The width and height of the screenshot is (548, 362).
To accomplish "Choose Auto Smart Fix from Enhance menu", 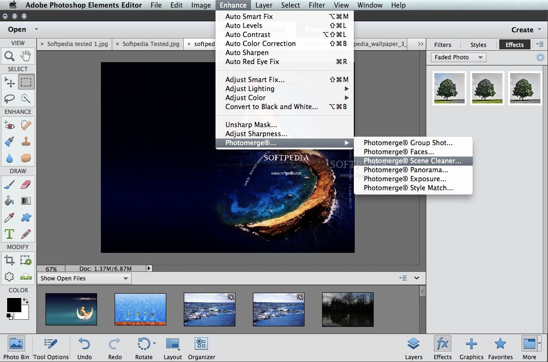I will tap(285, 17).
